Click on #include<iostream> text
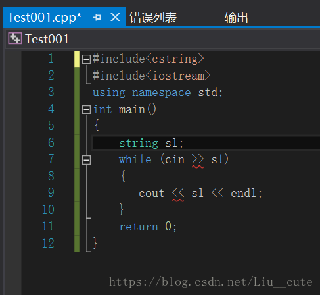Viewport: 320px width, 295px height. (x=152, y=76)
